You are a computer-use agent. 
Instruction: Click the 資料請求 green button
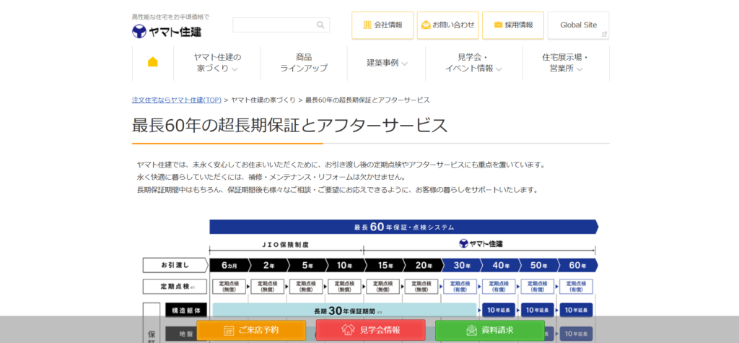[x=490, y=330]
